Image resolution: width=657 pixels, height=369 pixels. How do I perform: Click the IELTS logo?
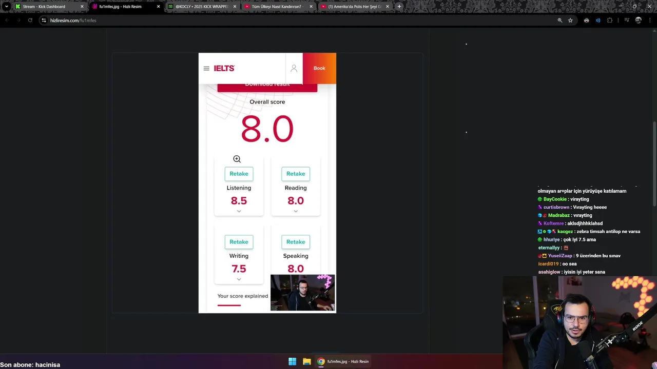coord(224,68)
